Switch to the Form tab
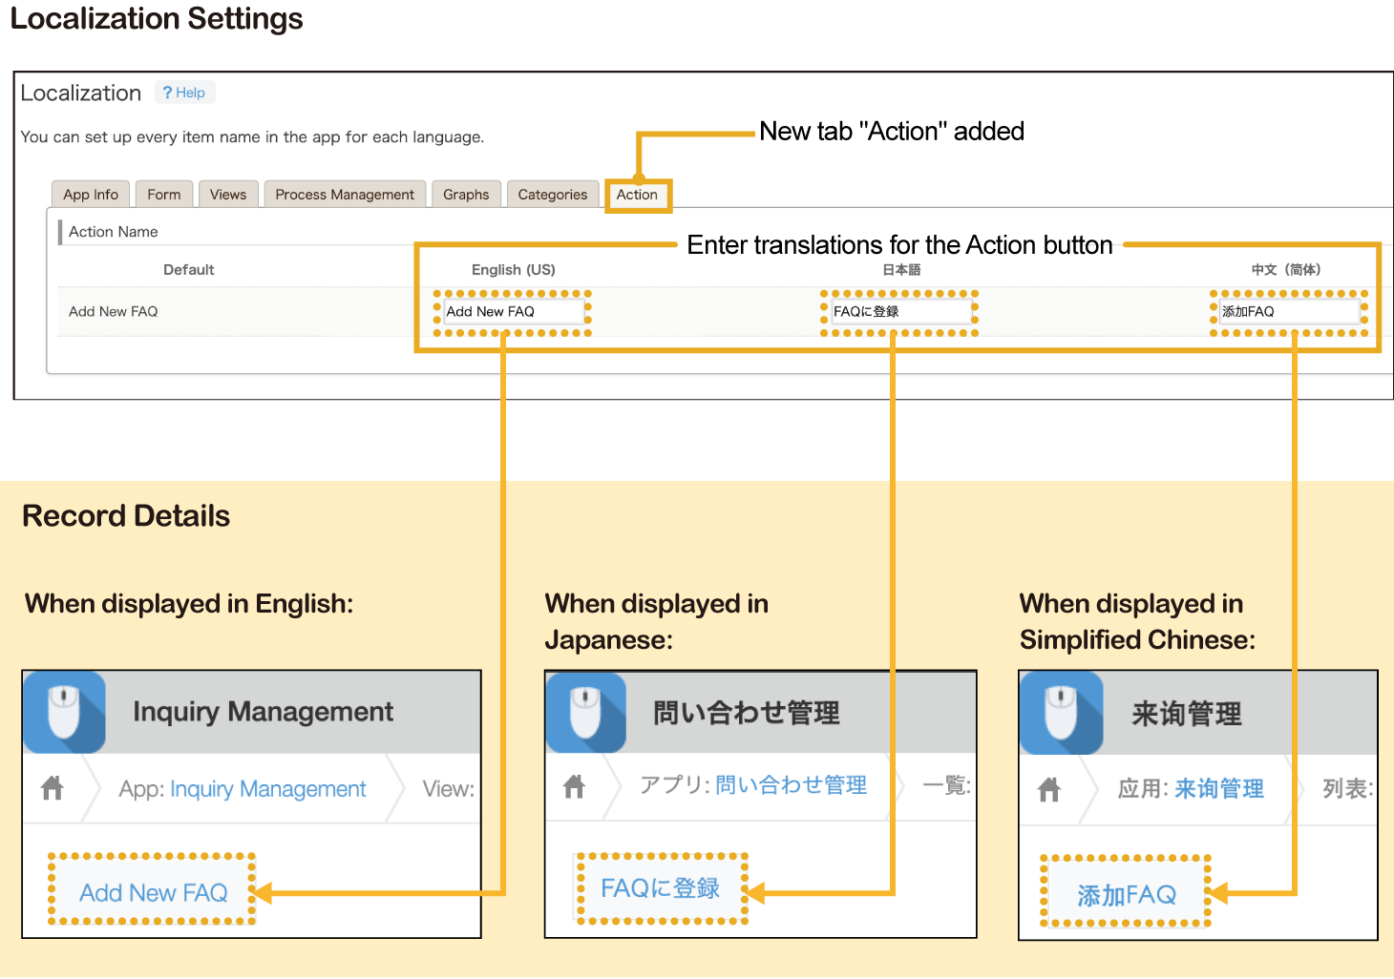 coord(164,195)
